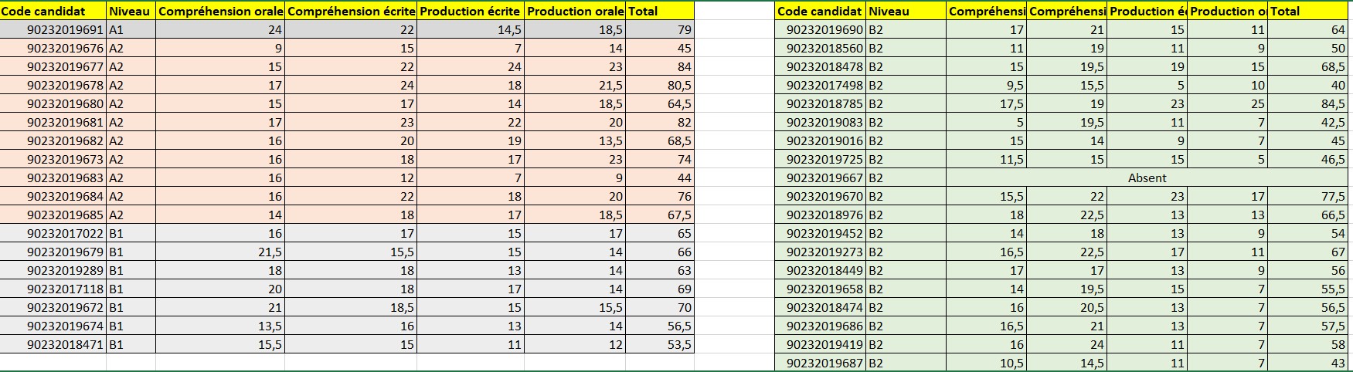Click the left table's "Total" header
Screen dimensions: 1353x372
pyautogui.click(x=660, y=12)
